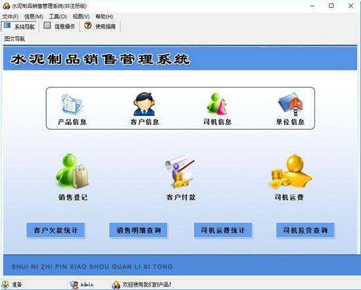Open the 文件(F) menu
361x290 pixels.
pos(10,16)
